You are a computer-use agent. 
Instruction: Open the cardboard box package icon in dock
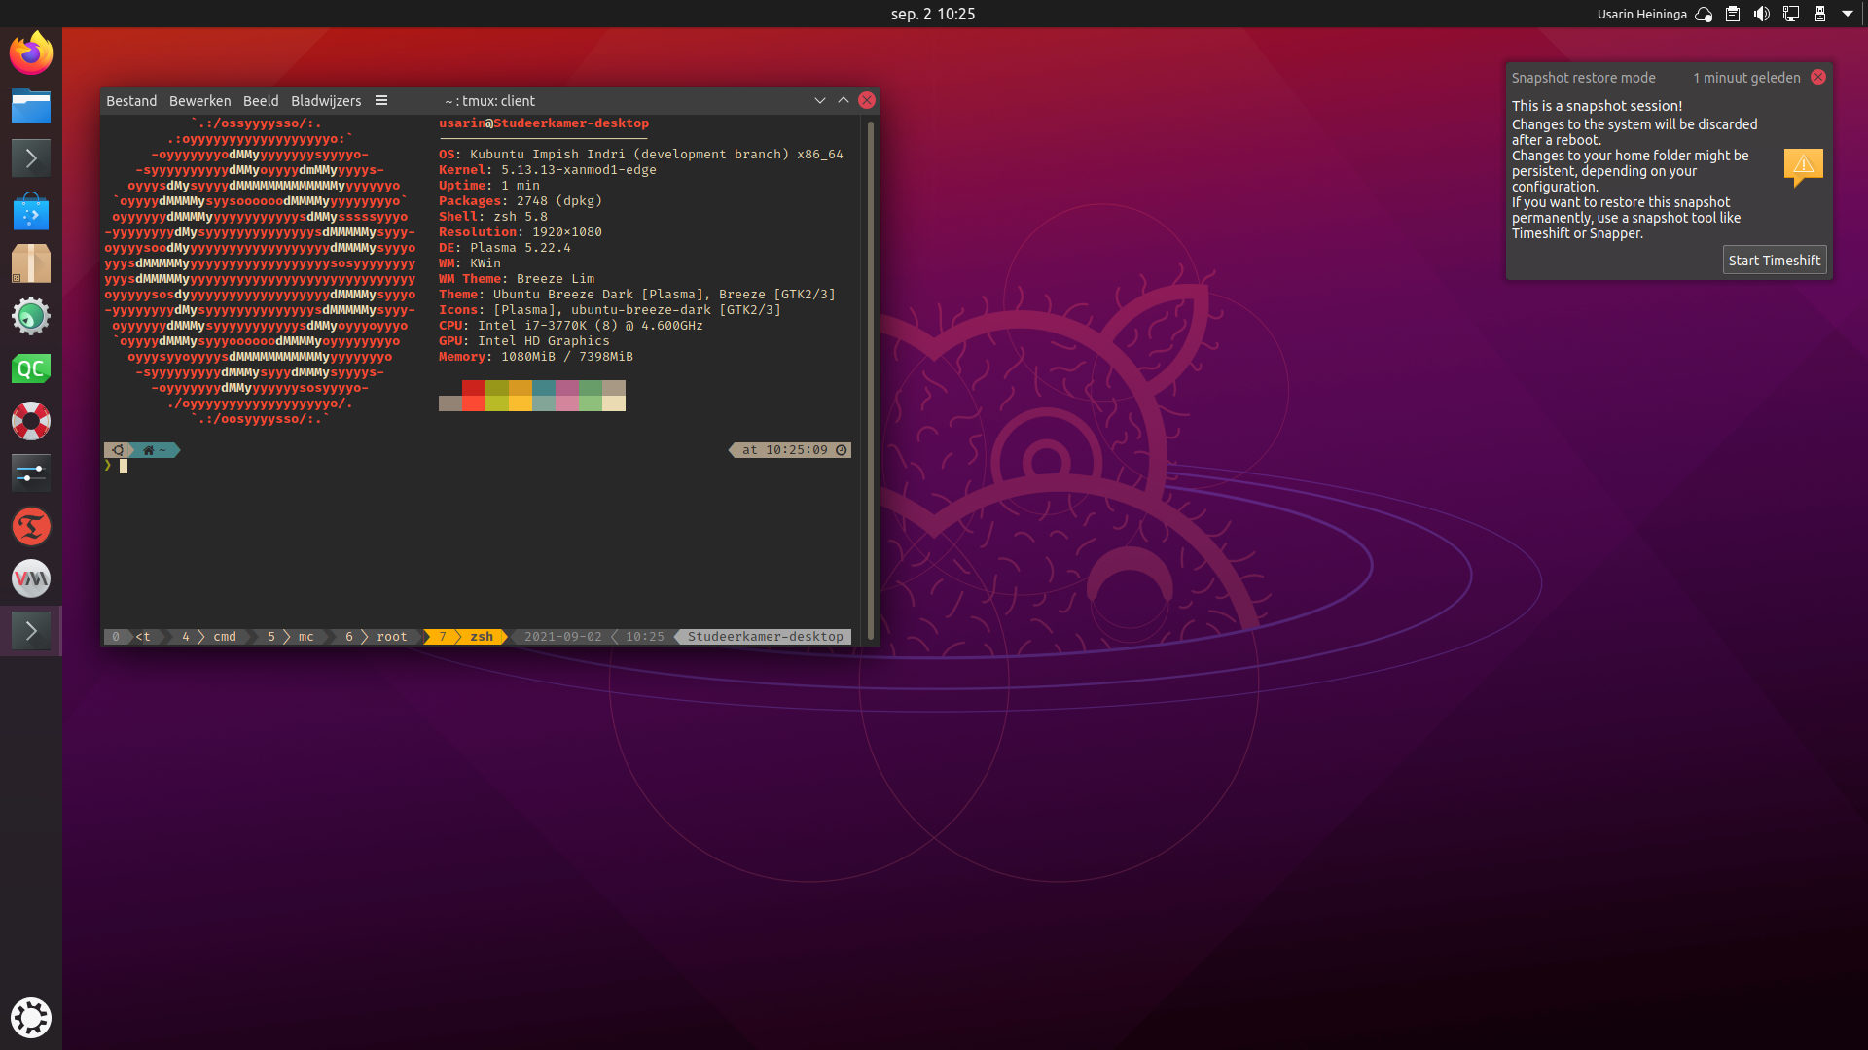[x=31, y=263]
